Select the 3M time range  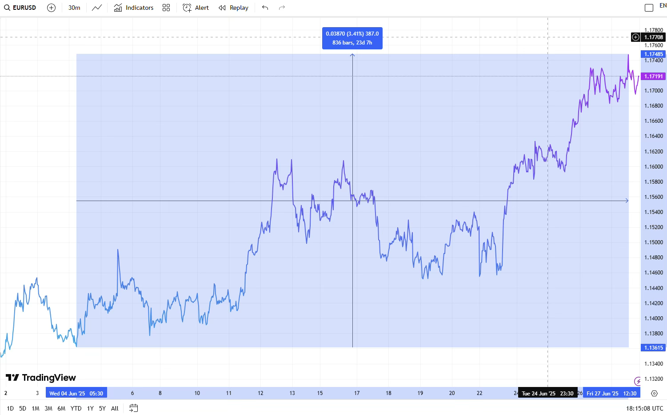[x=48, y=408]
